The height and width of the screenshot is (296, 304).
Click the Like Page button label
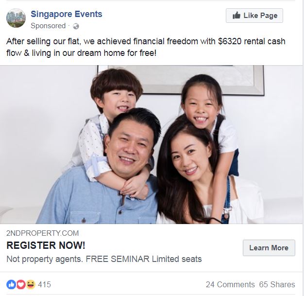(260, 16)
